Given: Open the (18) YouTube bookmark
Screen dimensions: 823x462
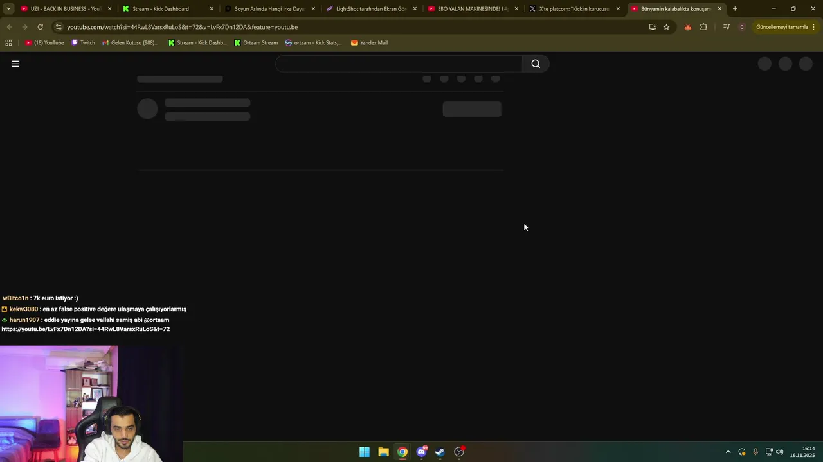Looking at the screenshot, I should pos(44,43).
